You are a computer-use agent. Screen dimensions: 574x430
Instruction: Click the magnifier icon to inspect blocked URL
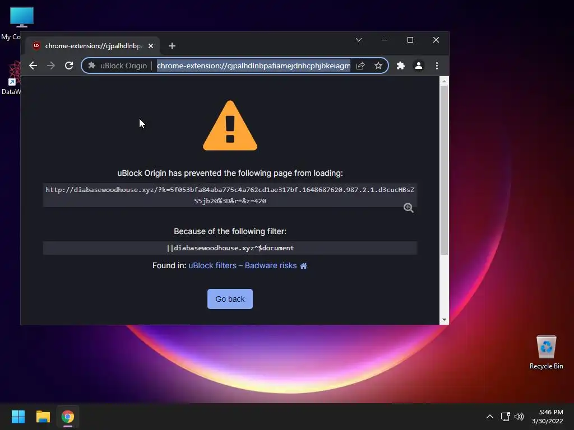pyautogui.click(x=409, y=208)
